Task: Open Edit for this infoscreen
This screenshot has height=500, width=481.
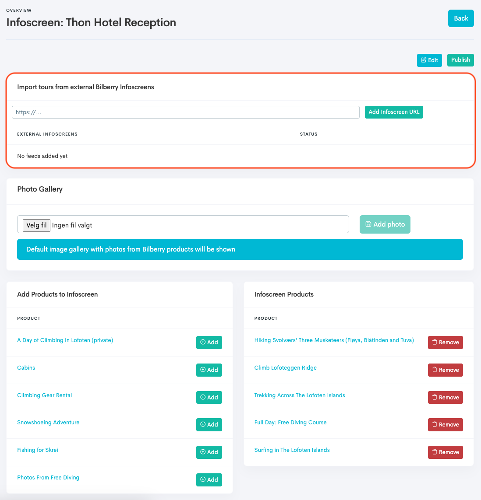Action: (429, 60)
